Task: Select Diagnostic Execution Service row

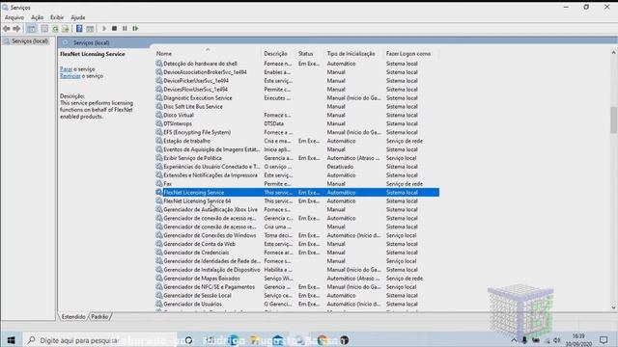Action: click(297, 98)
